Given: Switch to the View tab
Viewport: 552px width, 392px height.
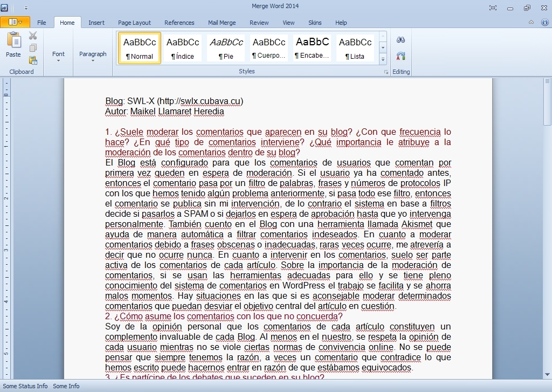Looking at the screenshot, I should [x=288, y=23].
